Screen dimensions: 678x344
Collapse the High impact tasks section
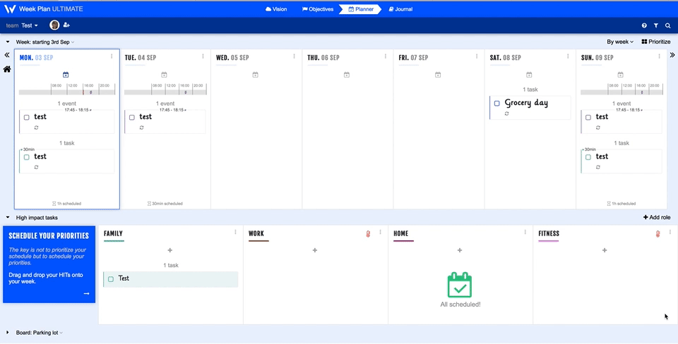8,218
